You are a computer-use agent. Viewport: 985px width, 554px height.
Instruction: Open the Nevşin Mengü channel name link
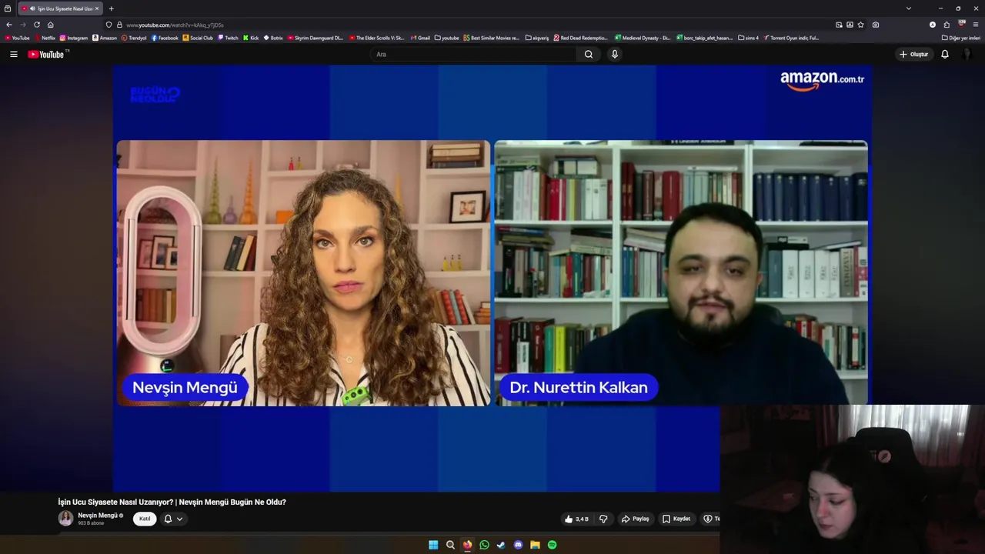click(98, 516)
